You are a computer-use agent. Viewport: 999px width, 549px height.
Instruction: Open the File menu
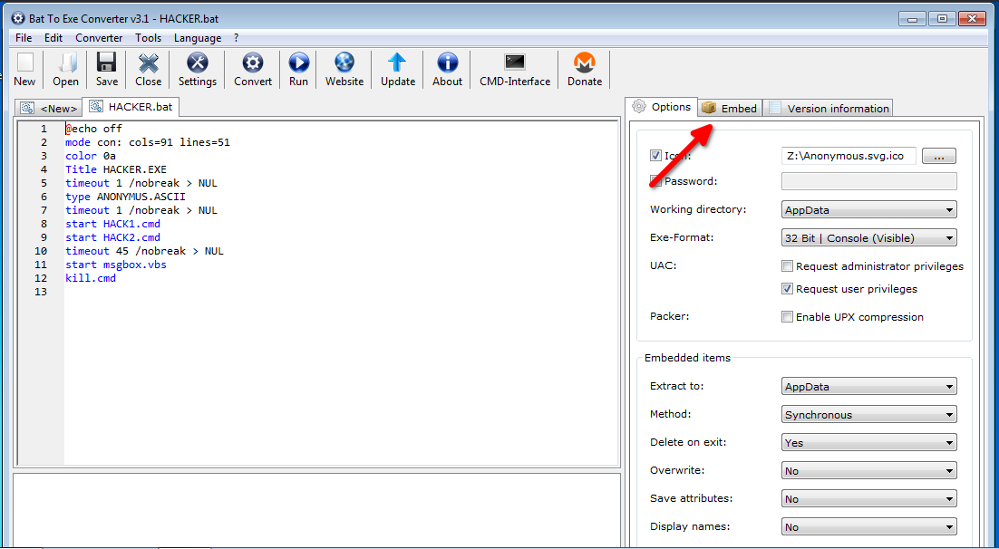24,38
